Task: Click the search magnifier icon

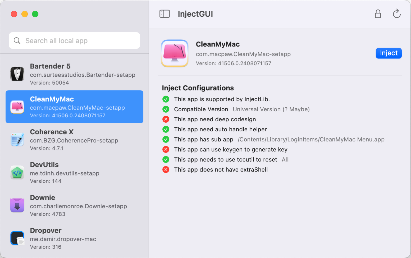Action: pyautogui.click(x=17, y=41)
